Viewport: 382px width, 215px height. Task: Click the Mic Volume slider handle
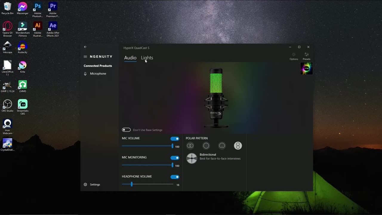tap(172, 146)
